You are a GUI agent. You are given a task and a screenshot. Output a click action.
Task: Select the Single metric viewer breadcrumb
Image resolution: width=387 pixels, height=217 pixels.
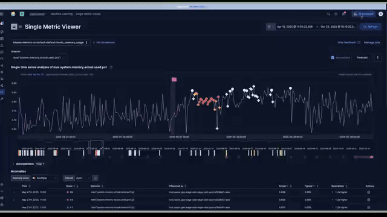(88, 14)
